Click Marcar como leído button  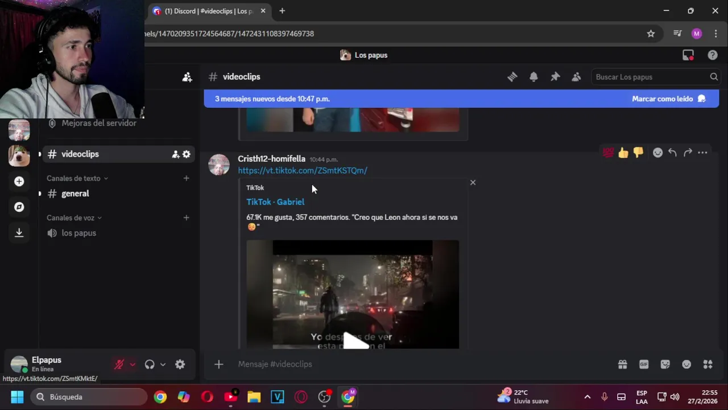tap(669, 99)
